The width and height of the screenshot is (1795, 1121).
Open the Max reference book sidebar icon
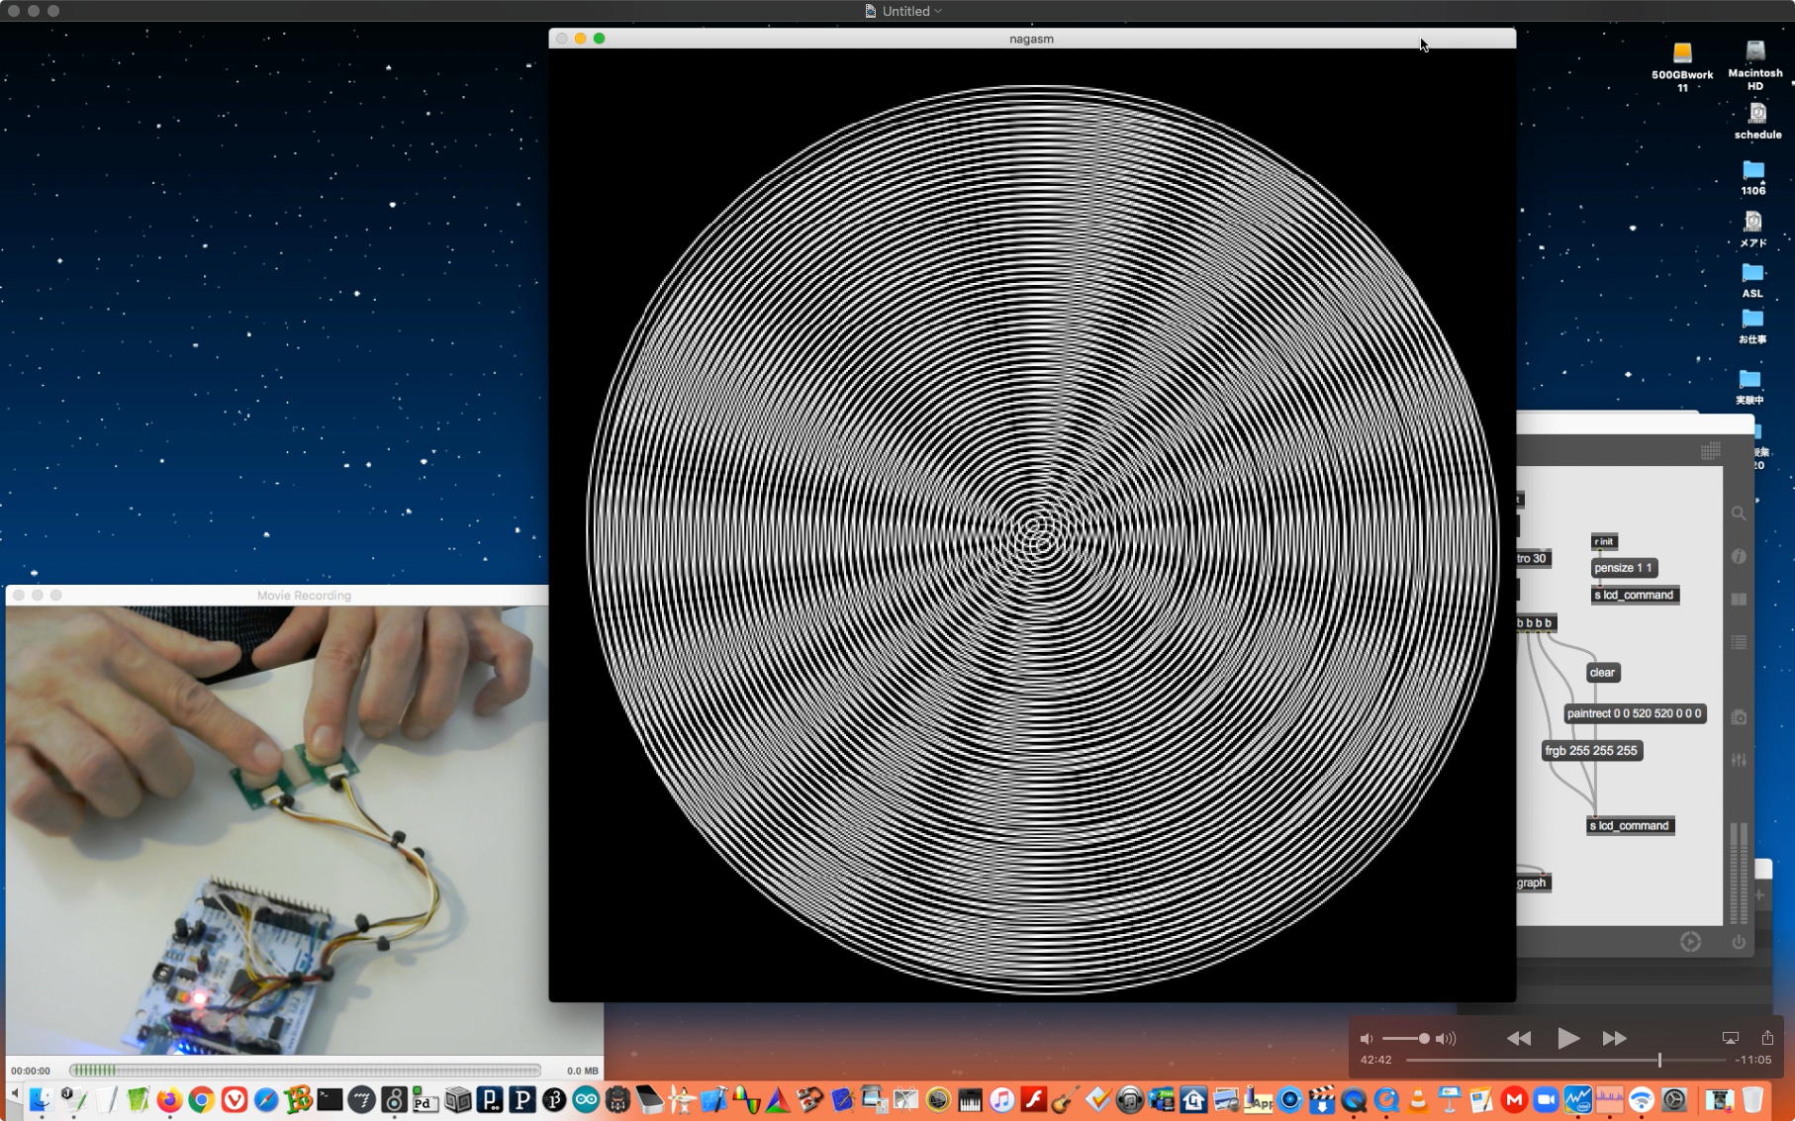pos(1739,600)
